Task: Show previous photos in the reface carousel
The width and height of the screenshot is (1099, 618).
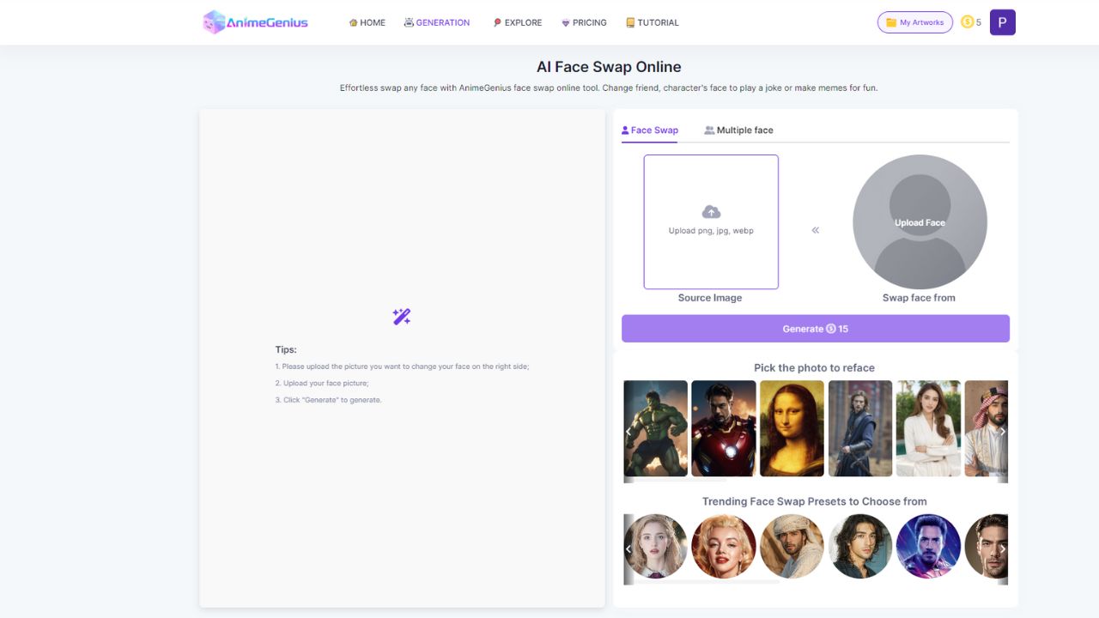Action: (628, 432)
